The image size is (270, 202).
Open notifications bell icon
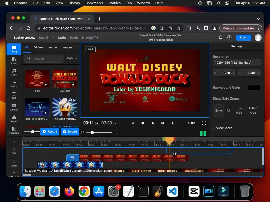[221, 37]
